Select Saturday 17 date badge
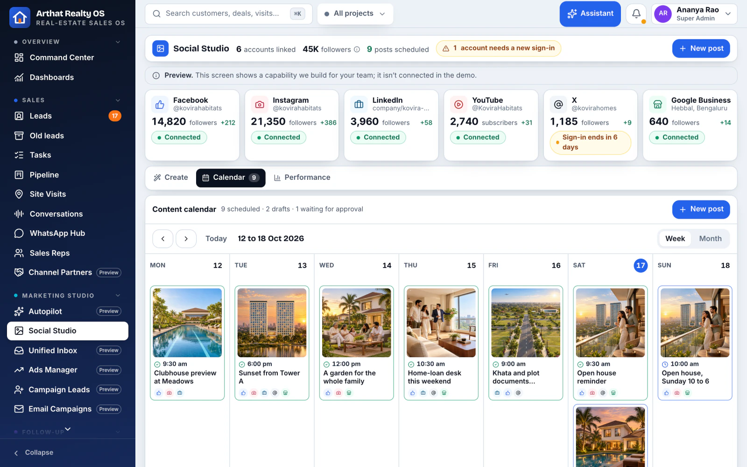Image resolution: width=747 pixels, height=467 pixels. coord(641,265)
